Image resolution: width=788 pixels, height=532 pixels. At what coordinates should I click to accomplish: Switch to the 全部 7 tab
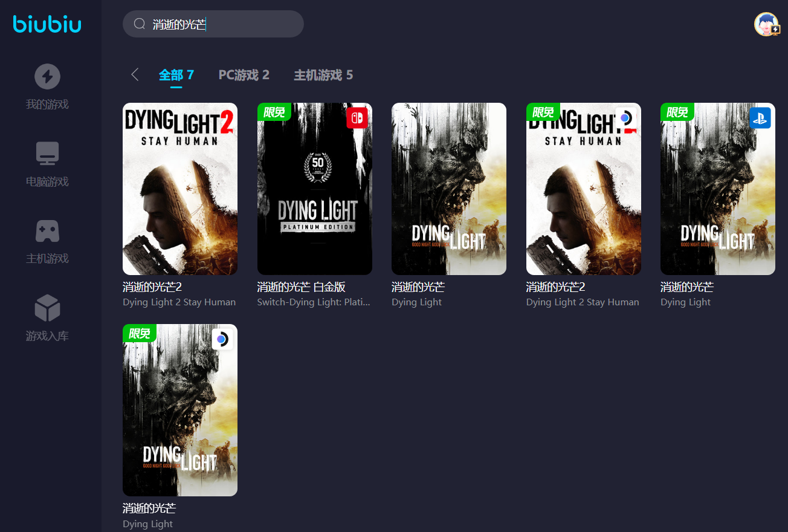coord(176,75)
